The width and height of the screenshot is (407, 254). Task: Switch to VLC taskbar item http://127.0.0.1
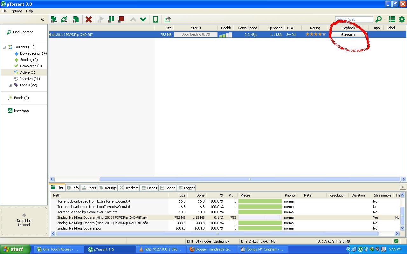(161, 249)
